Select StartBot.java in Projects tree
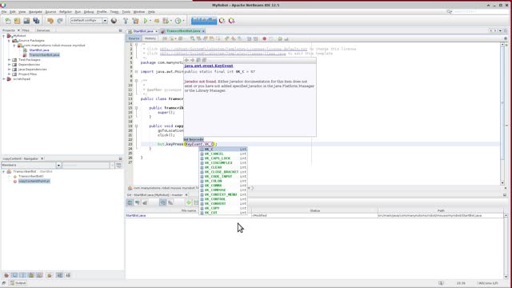The image size is (512, 288). point(39,50)
